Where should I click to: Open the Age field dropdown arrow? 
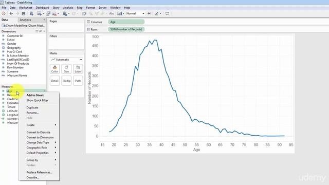[44, 91]
